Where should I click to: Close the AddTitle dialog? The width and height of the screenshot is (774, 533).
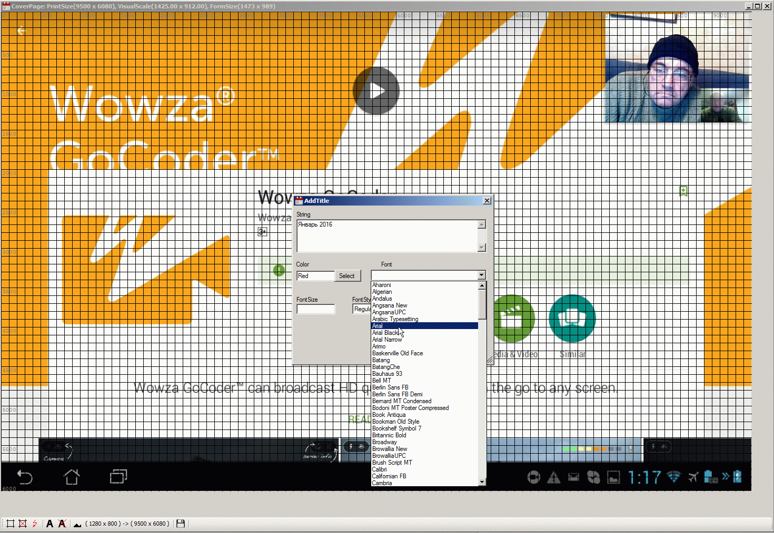487,201
